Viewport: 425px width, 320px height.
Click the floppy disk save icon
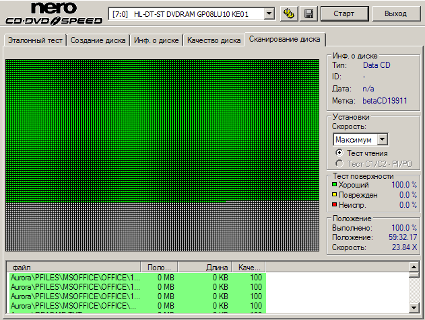308,13
